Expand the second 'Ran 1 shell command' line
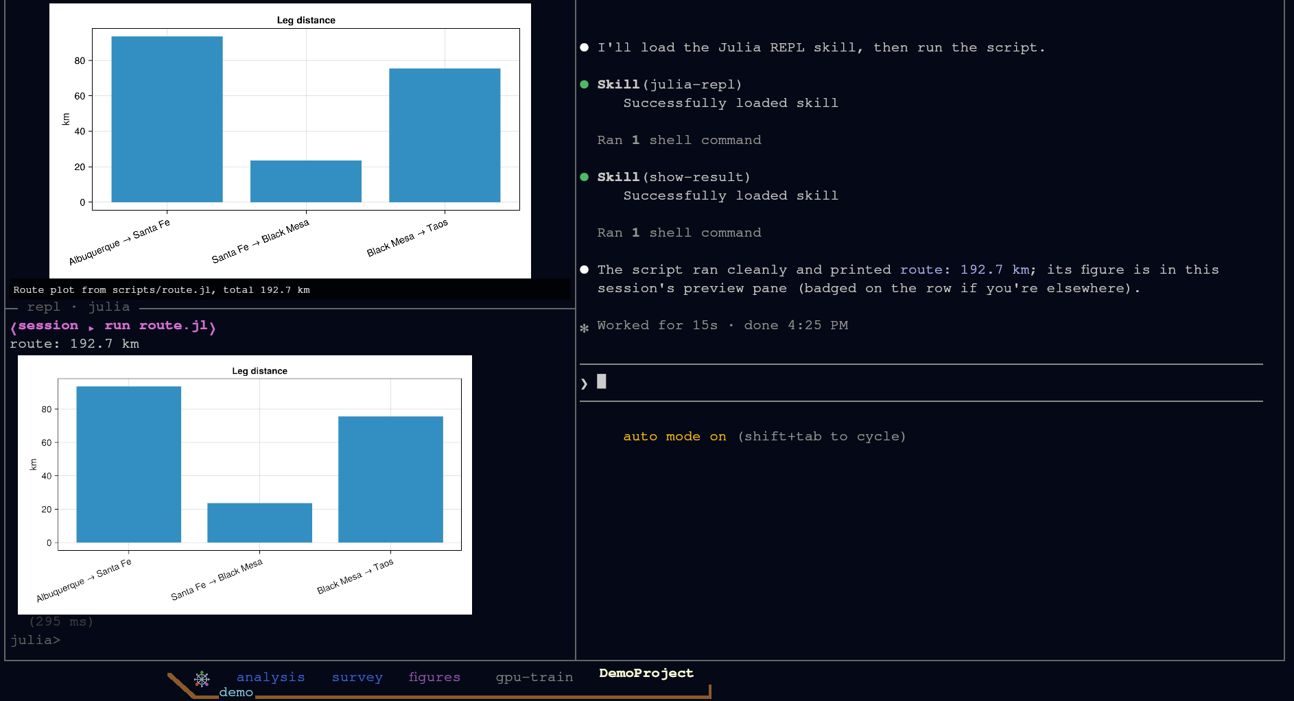 tap(679, 233)
